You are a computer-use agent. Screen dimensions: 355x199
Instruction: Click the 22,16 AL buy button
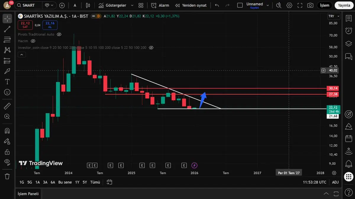50,25
